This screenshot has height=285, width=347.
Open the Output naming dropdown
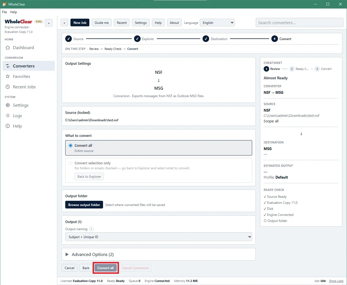click(x=159, y=237)
